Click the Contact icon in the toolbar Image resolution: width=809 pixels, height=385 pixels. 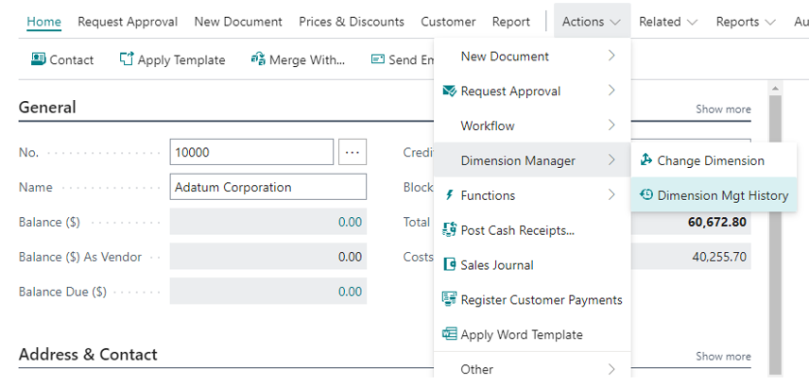[x=38, y=59]
